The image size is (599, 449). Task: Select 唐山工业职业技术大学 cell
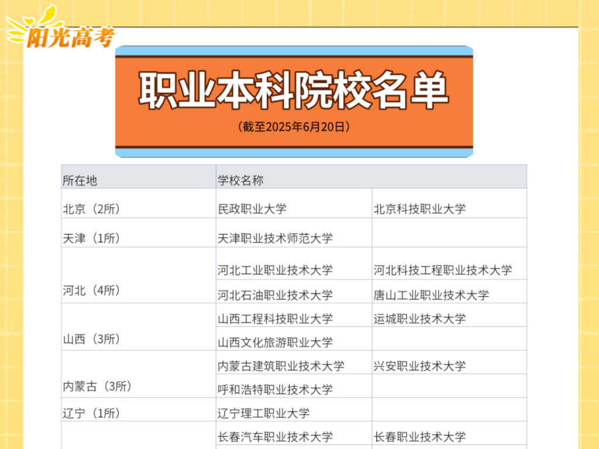click(x=431, y=295)
